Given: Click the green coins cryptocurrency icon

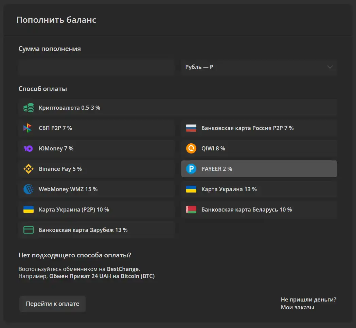Looking at the screenshot, I should pos(29,108).
